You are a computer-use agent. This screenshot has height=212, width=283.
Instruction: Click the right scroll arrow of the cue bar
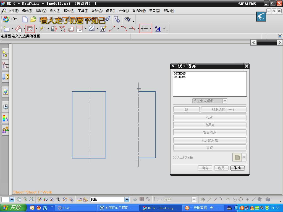280,43
